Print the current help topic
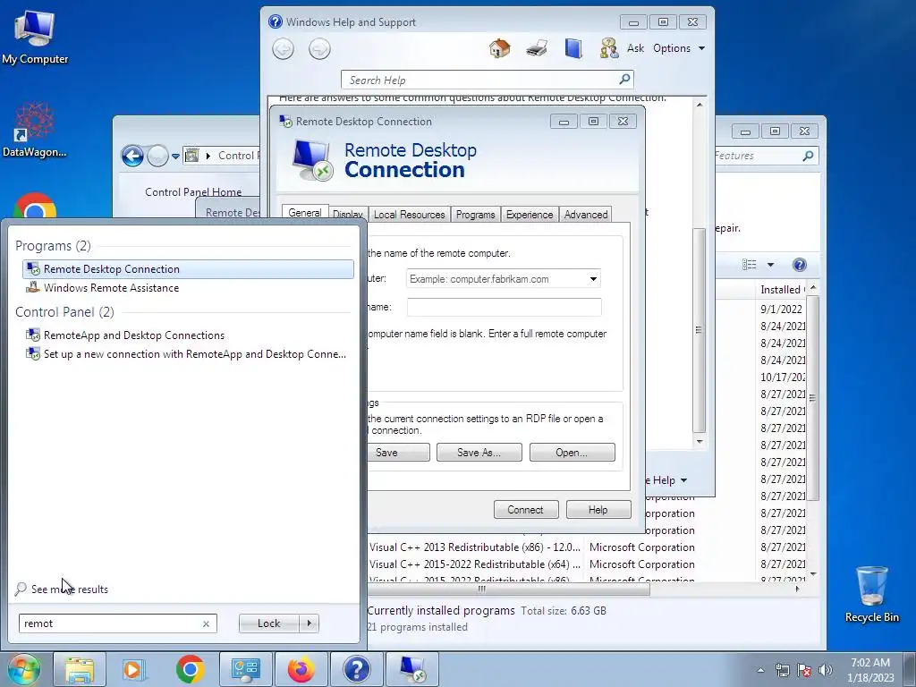916x687 pixels. 537,48
